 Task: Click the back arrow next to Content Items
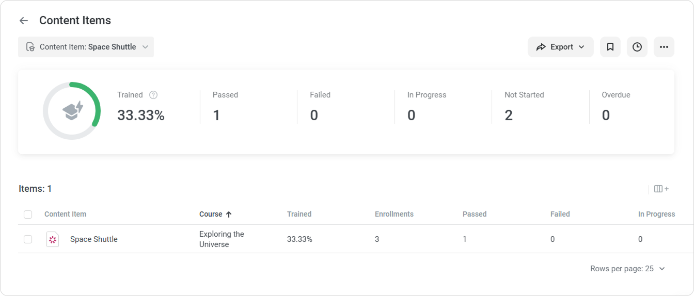(x=24, y=21)
